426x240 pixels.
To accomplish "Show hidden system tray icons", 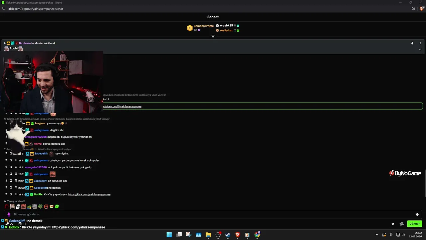I will click(377, 235).
